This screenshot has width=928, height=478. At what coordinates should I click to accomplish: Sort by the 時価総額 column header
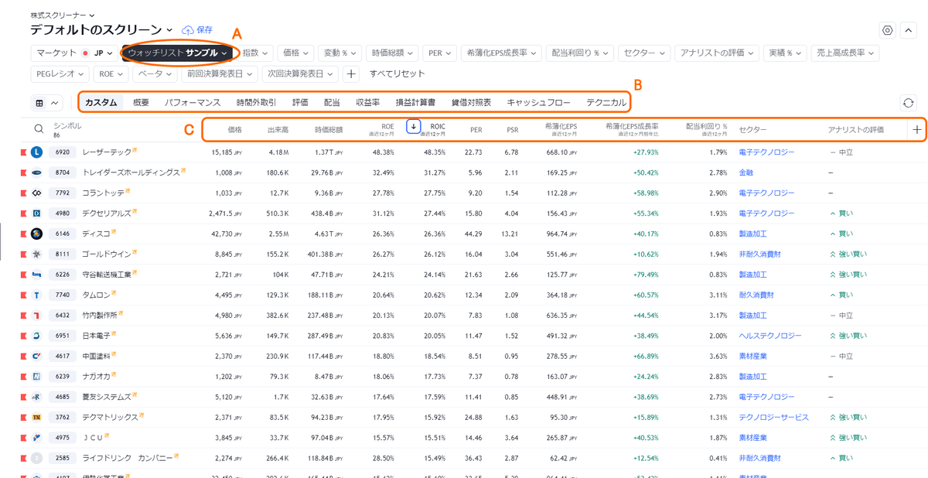[x=328, y=129]
